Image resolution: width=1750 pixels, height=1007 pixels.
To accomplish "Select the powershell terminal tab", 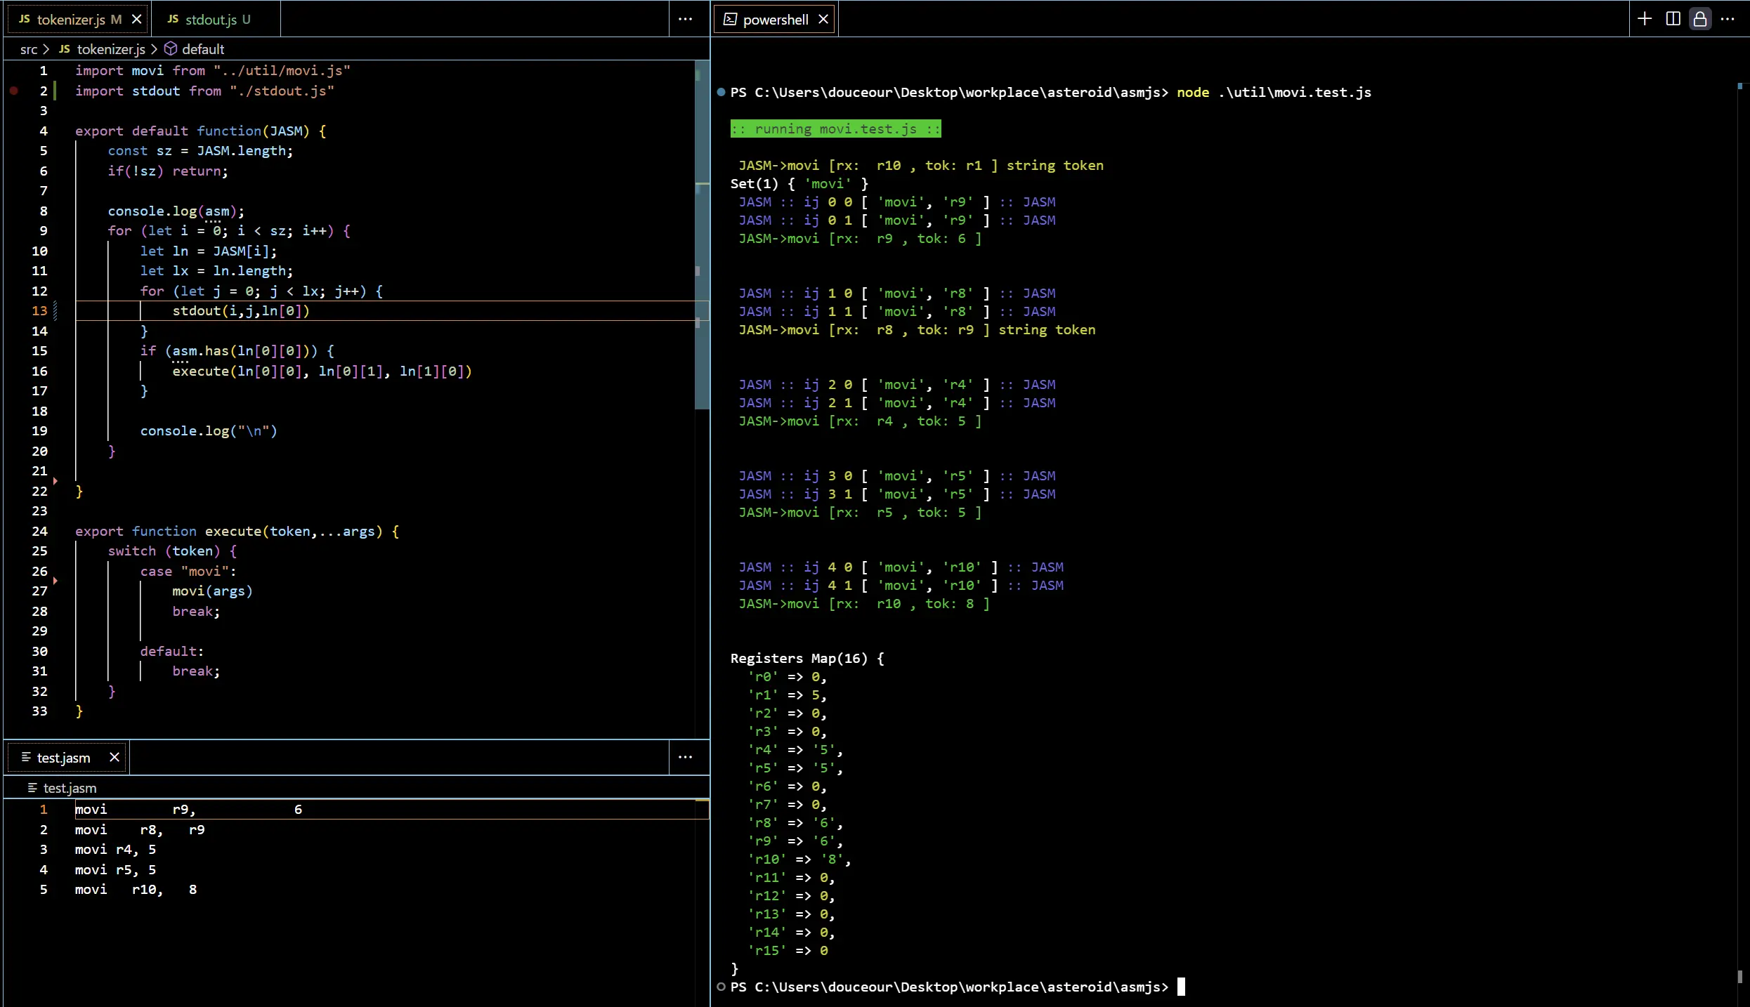I will (775, 20).
